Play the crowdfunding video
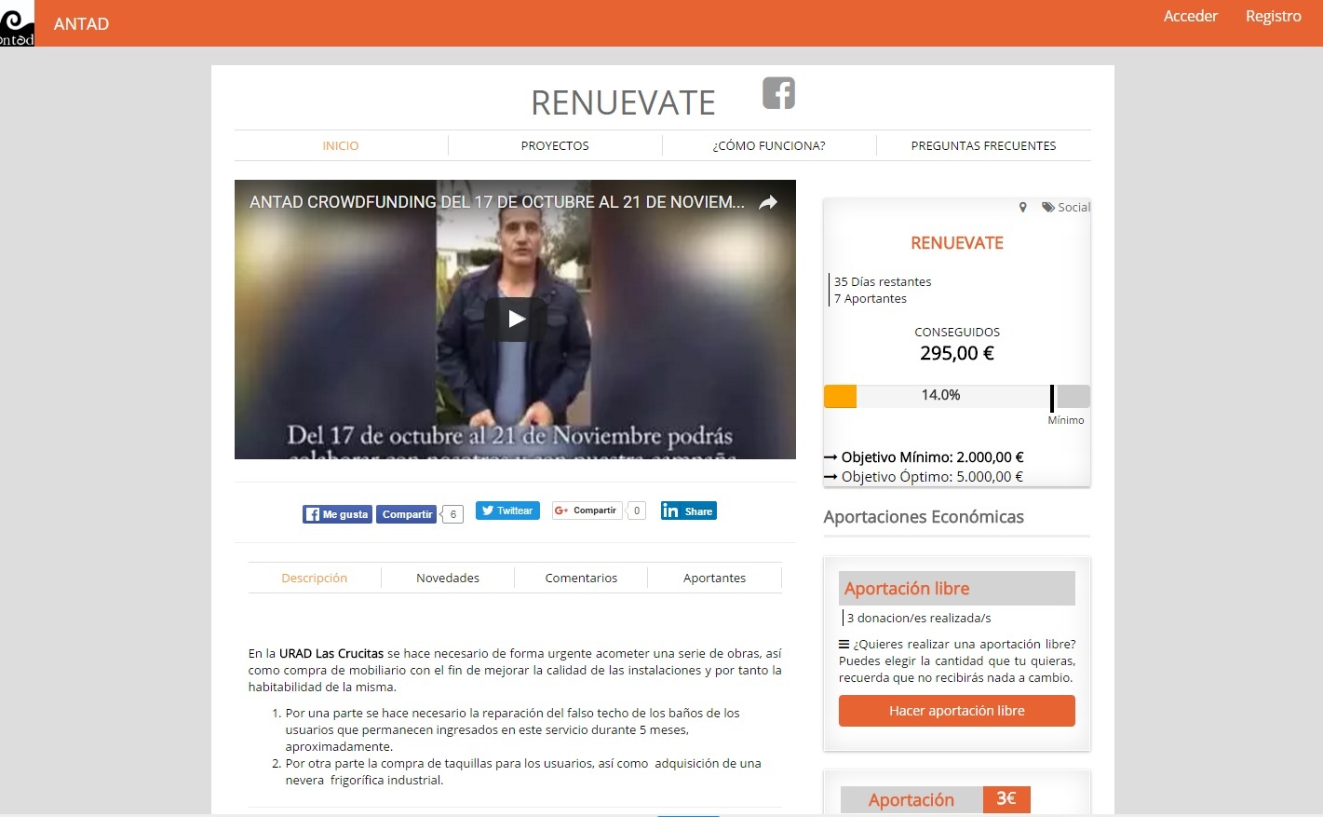The height and width of the screenshot is (817, 1323). pos(515,320)
